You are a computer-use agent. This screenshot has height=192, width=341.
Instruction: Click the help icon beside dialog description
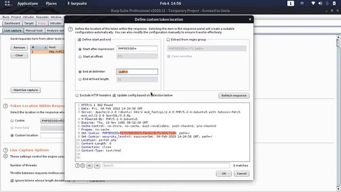[x=70, y=29]
